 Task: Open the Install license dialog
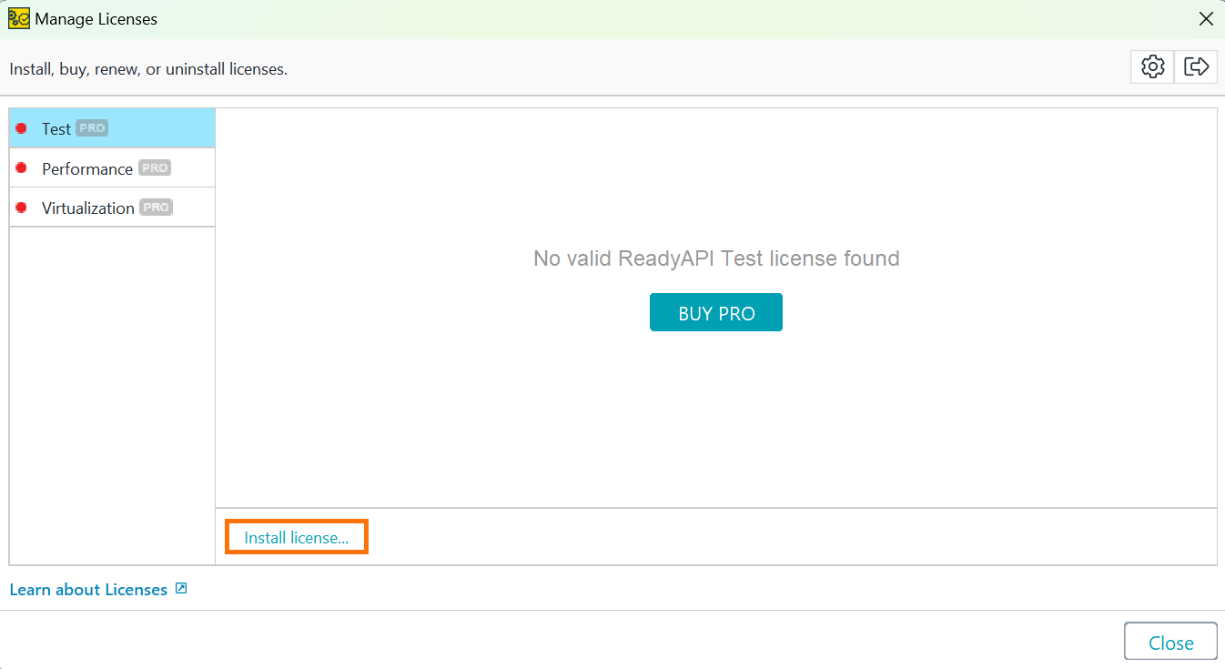[296, 536]
